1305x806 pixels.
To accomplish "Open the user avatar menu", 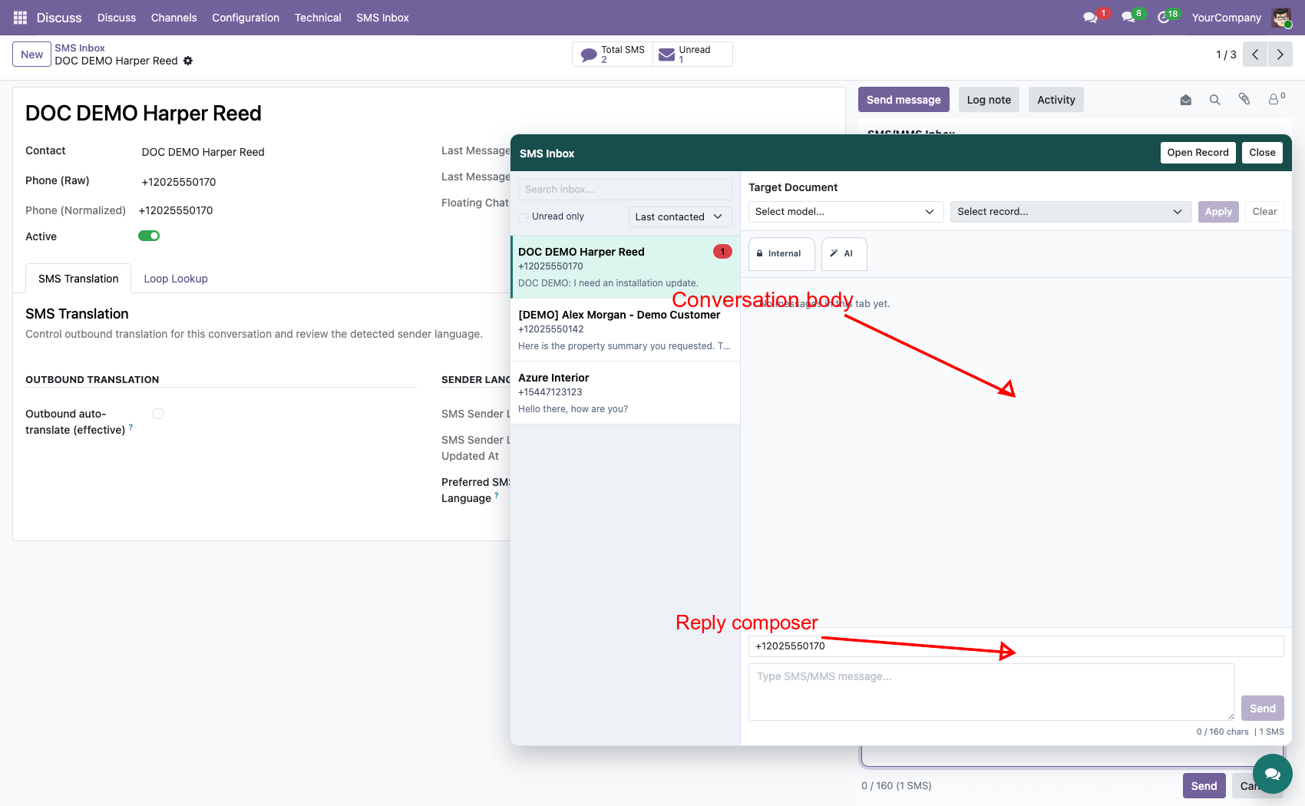I will tap(1281, 18).
